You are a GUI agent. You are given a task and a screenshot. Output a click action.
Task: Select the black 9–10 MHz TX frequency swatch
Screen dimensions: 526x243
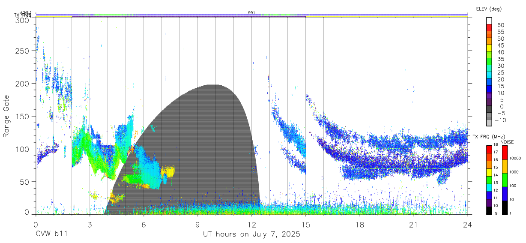[489, 210]
